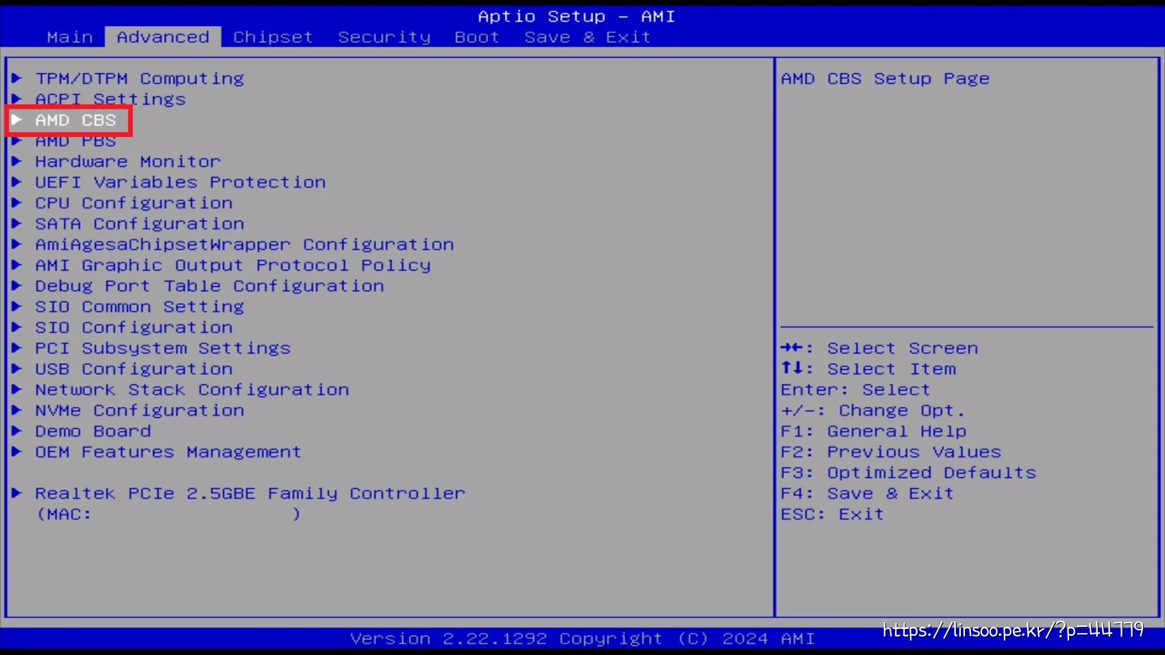This screenshot has width=1165, height=655.
Task: Click the 'Select Screen' key hint
Action: 879,348
